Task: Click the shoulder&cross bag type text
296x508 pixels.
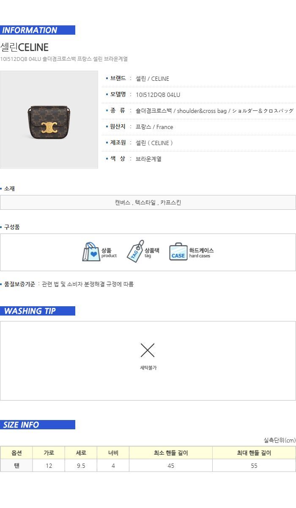Action: 202,111
